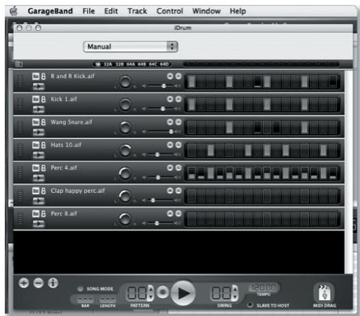Open the File menu

pos(88,11)
